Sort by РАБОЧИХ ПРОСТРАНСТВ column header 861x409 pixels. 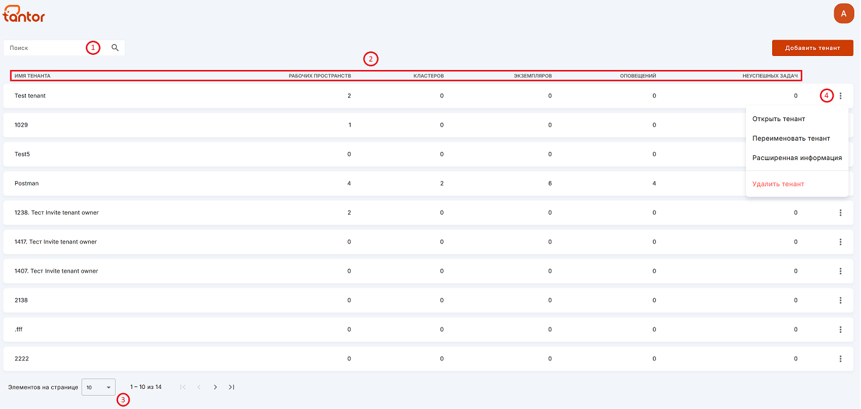pos(319,76)
